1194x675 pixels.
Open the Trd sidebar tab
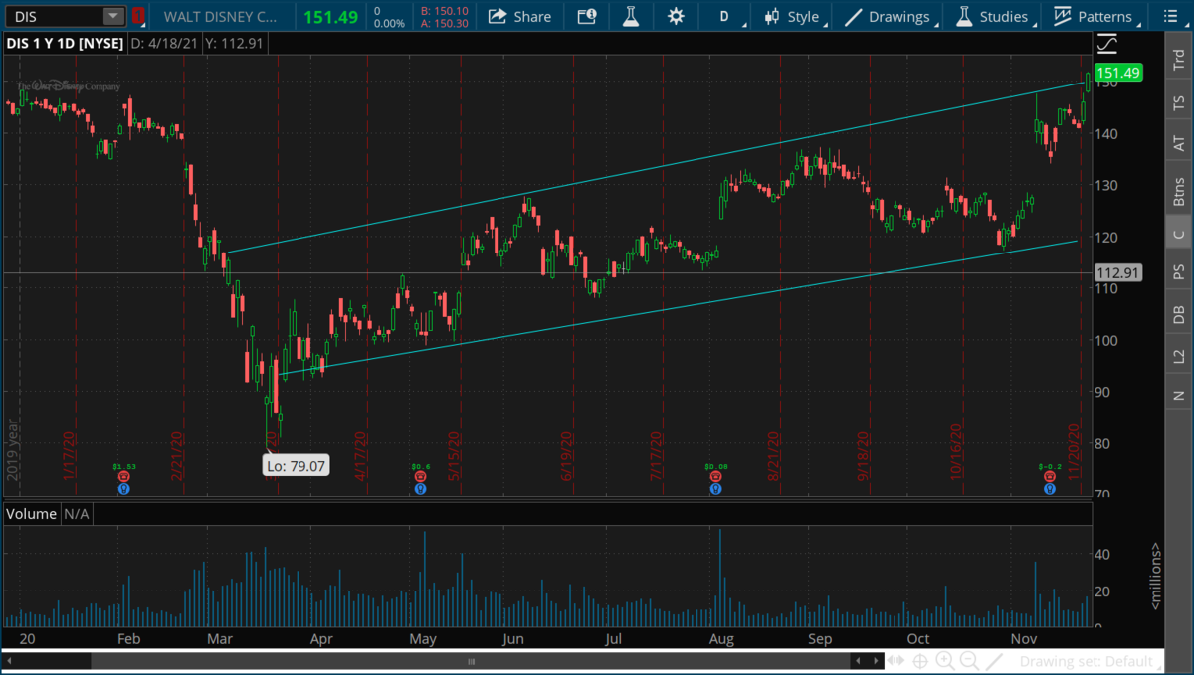[x=1179, y=58]
